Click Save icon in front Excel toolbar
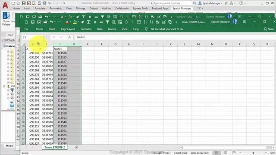Screen dimensions: 276x155 [x=33, y=22]
